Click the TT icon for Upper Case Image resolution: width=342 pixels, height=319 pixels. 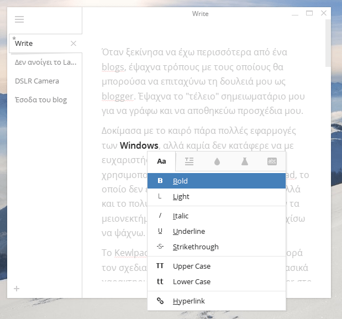(160, 266)
